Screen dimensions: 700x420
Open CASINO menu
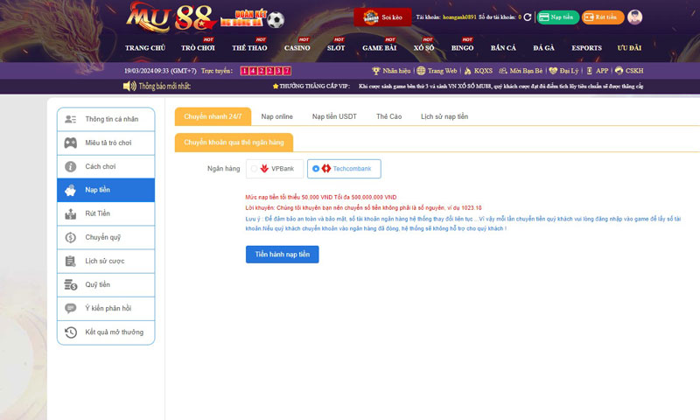(x=297, y=48)
